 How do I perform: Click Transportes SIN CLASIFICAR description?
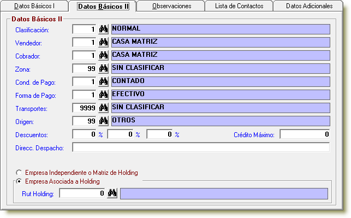221,108
